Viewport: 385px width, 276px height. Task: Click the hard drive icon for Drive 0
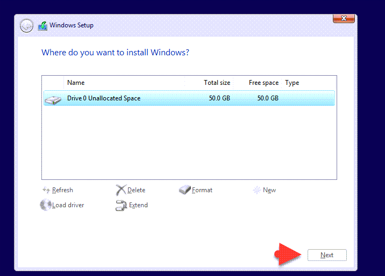[53, 99]
